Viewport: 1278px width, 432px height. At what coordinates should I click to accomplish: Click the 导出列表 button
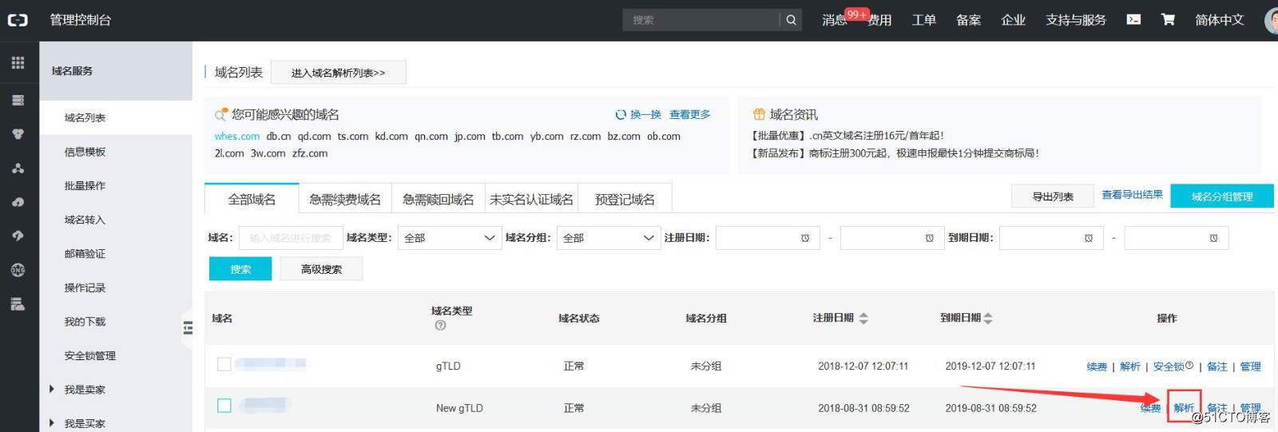(1053, 196)
